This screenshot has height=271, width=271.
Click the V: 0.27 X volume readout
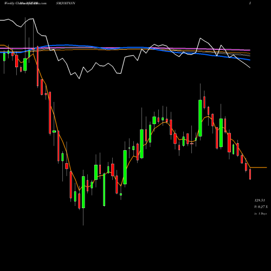point(261,207)
